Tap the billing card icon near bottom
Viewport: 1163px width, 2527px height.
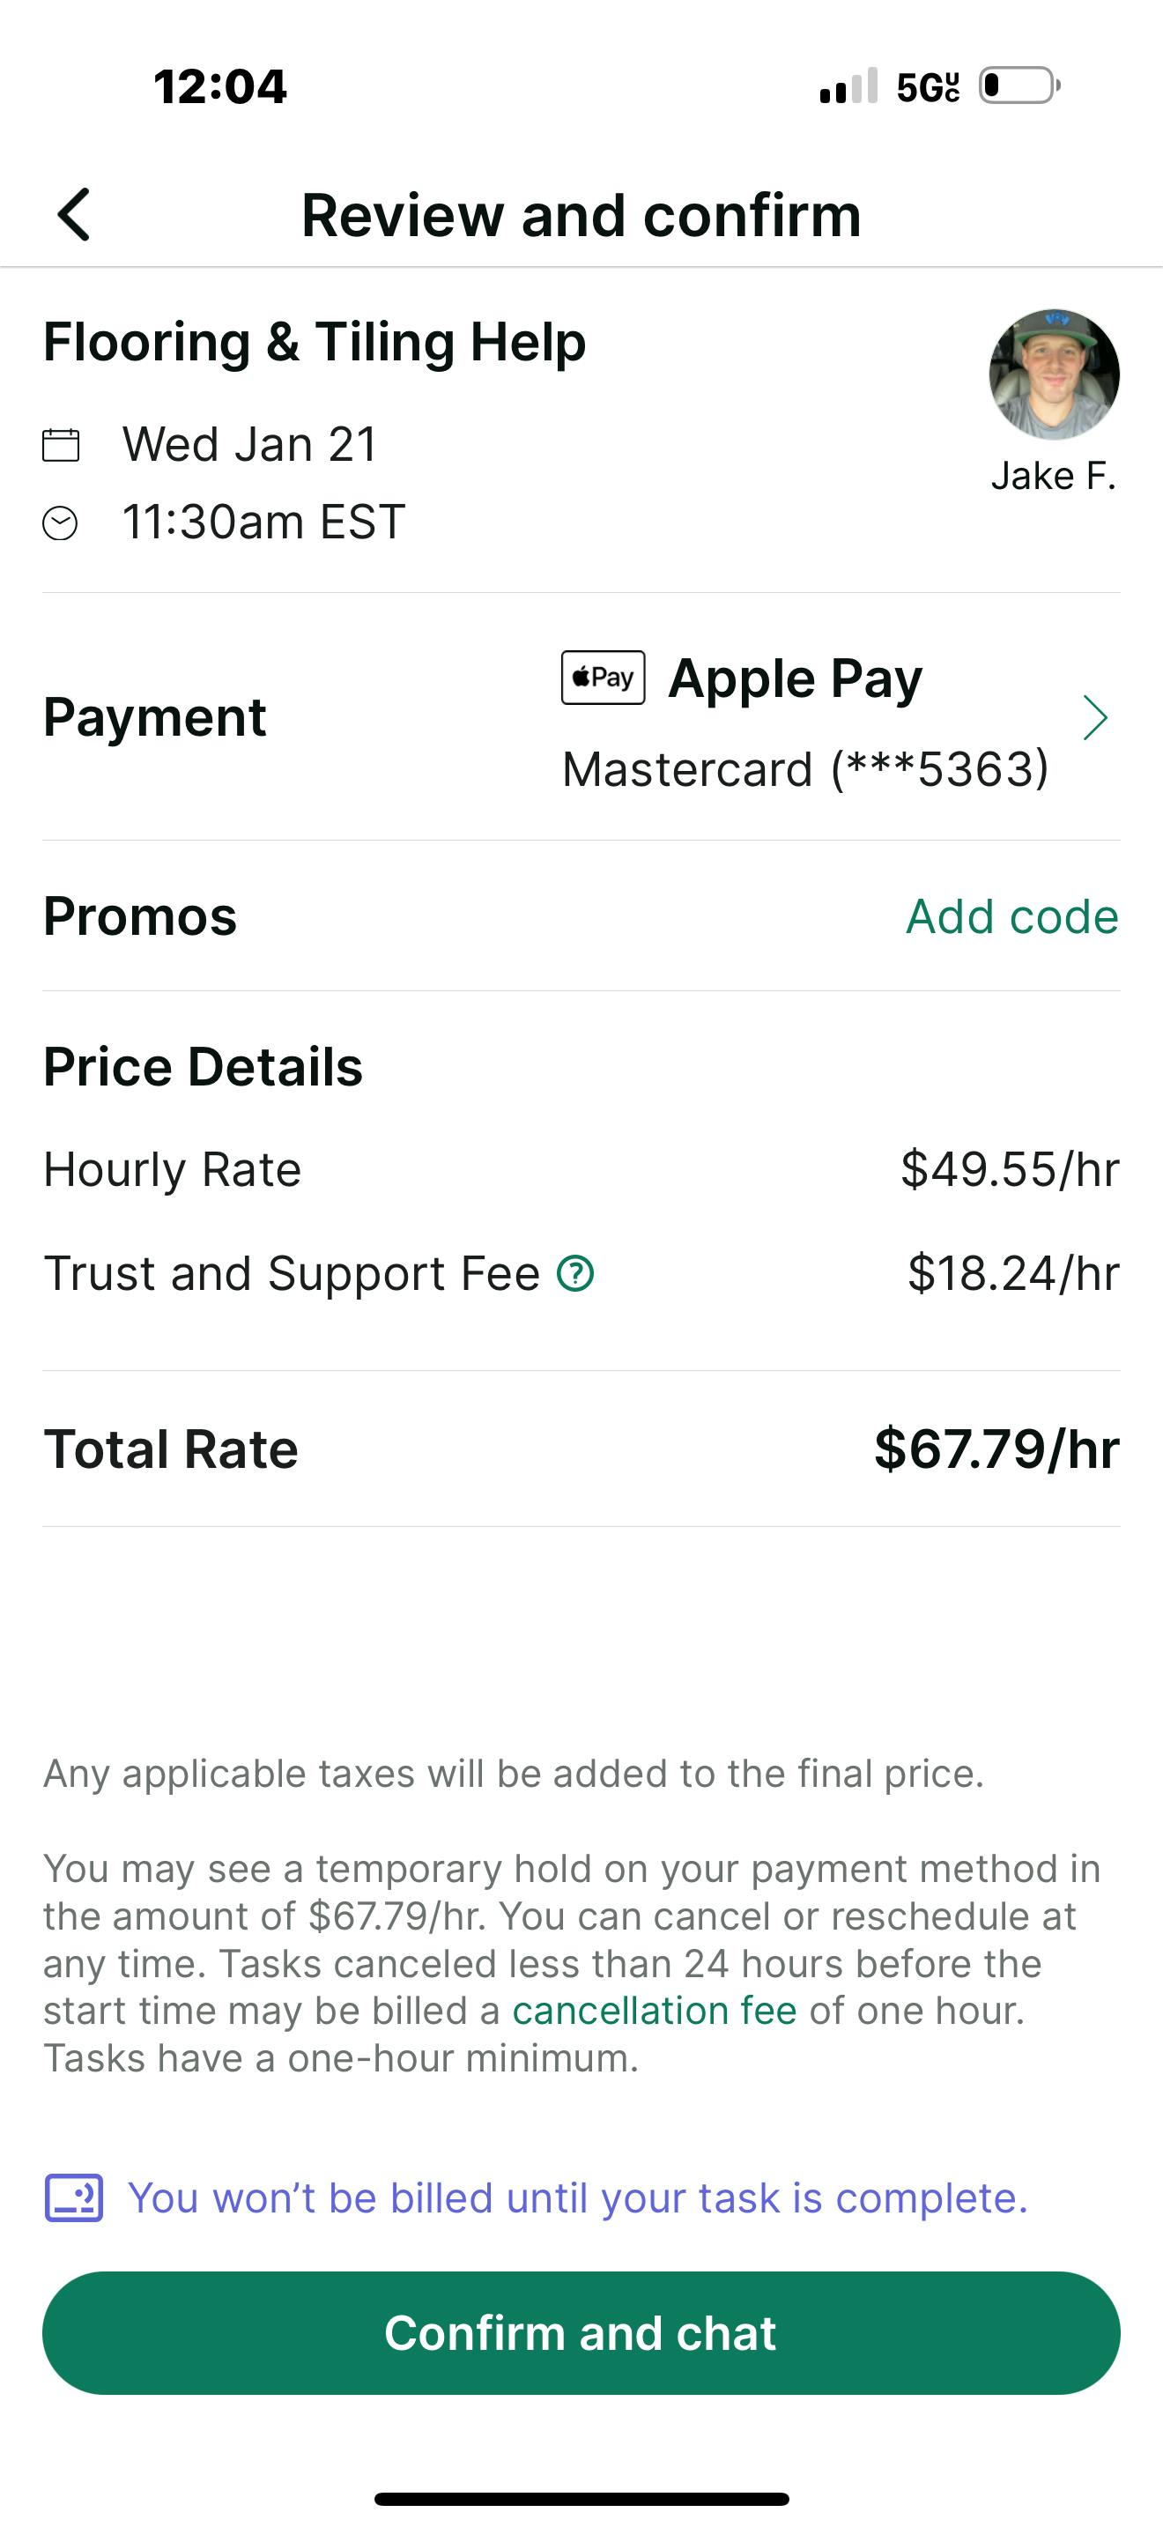point(73,2198)
